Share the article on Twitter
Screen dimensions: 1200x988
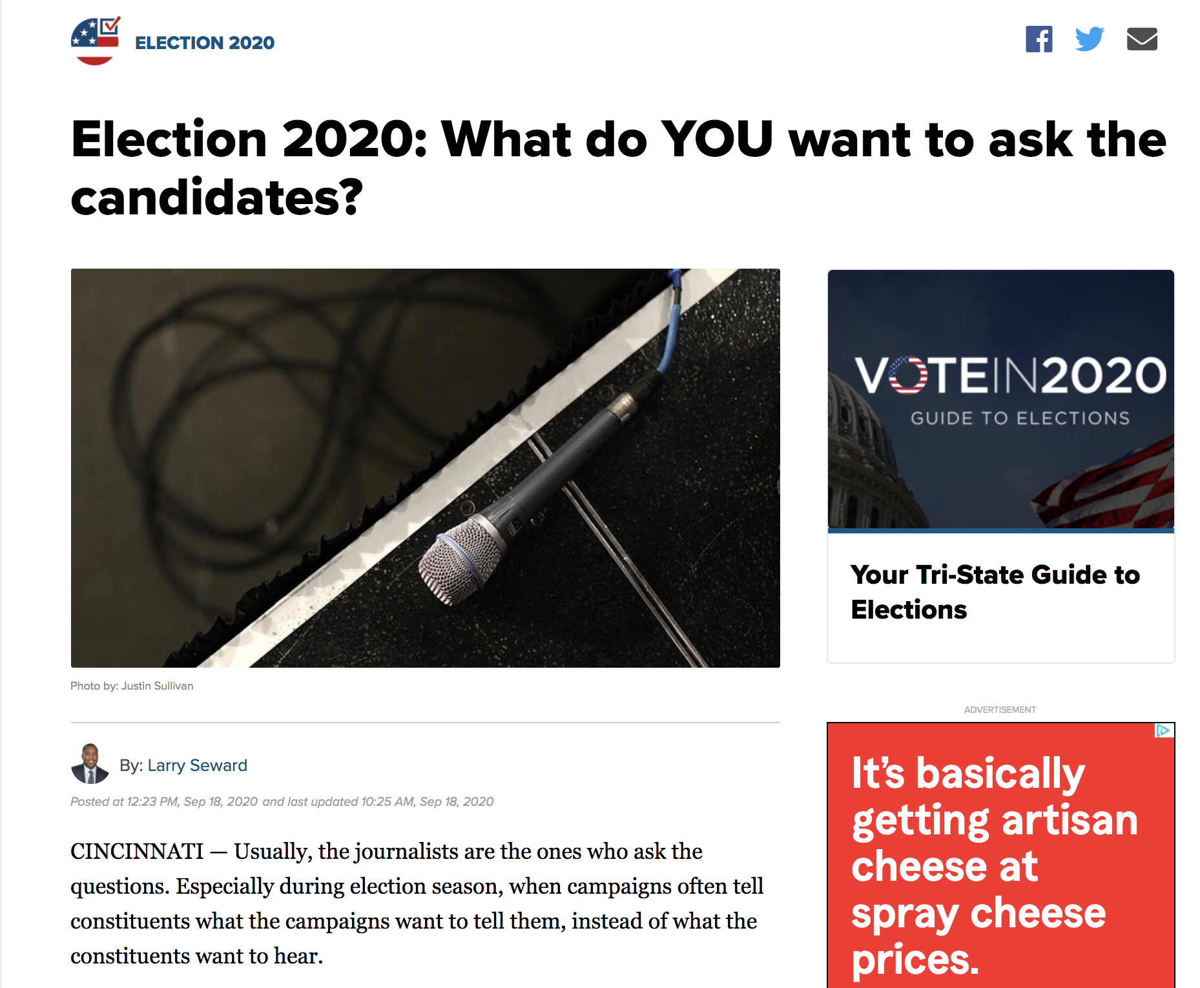tap(1090, 39)
